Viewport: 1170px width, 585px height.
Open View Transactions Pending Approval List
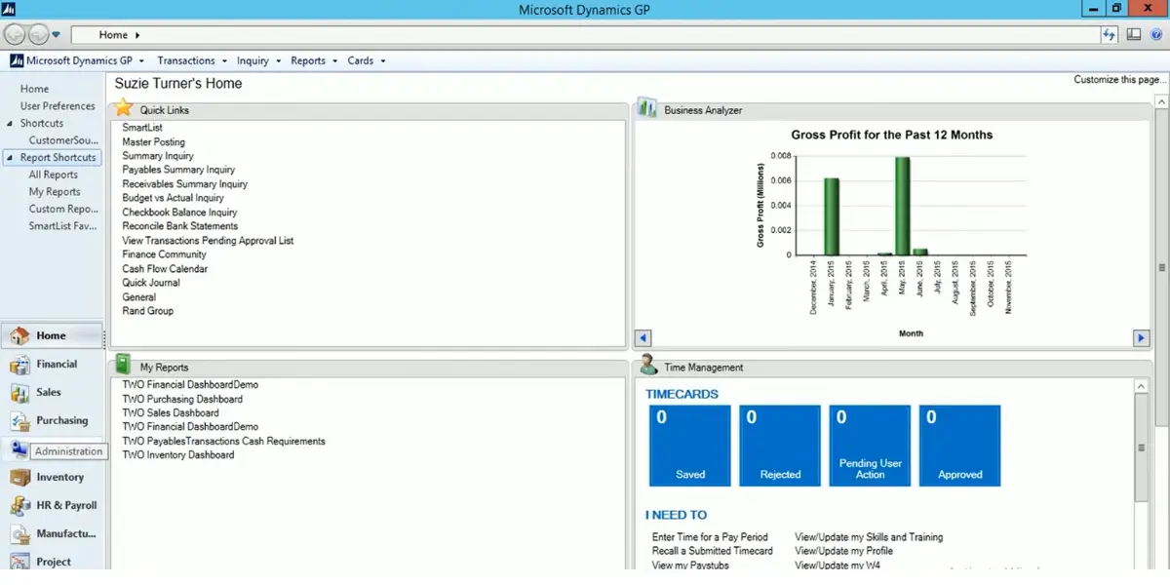point(208,241)
